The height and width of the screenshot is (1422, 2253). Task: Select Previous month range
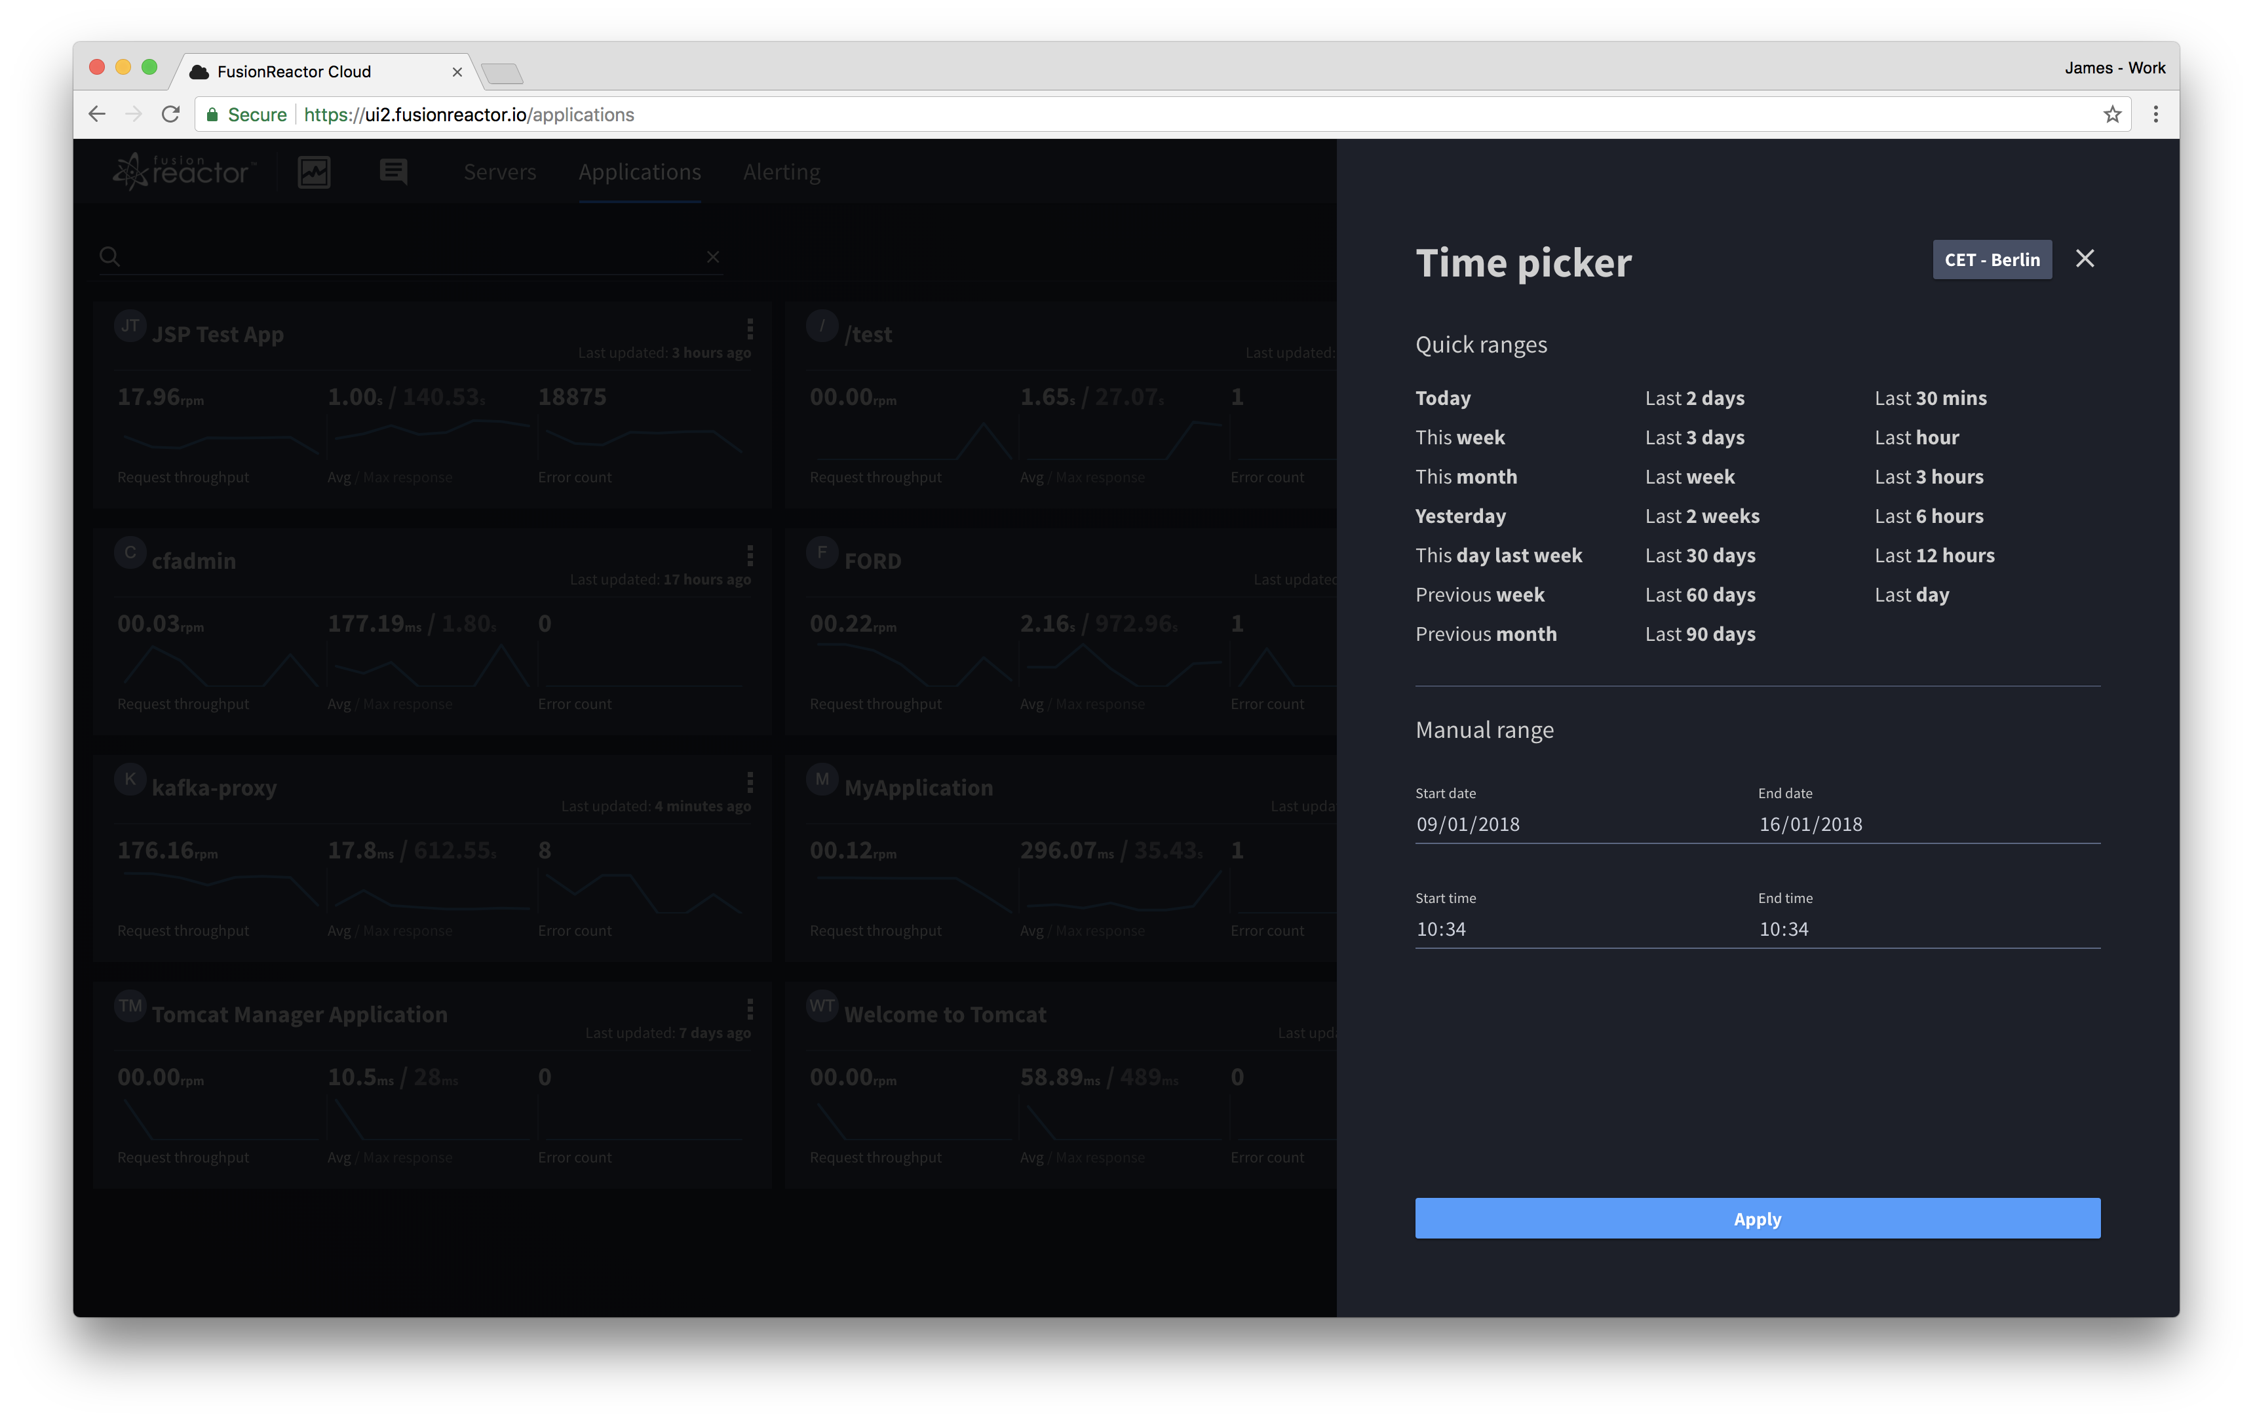1486,634
